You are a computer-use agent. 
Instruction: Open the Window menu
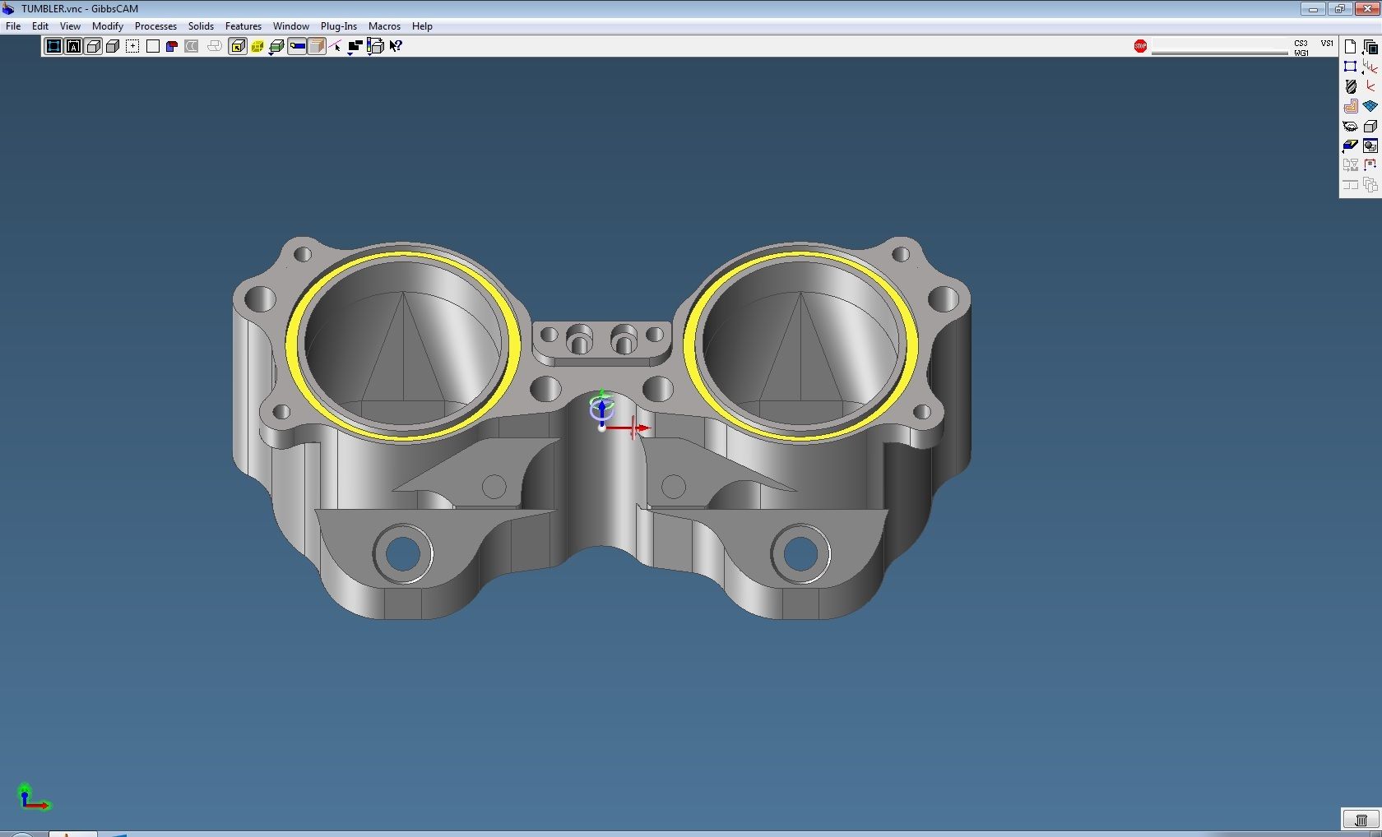(x=291, y=26)
